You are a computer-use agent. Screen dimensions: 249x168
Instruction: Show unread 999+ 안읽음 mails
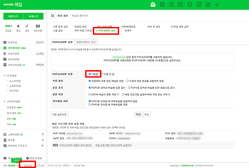(x=8, y=28)
